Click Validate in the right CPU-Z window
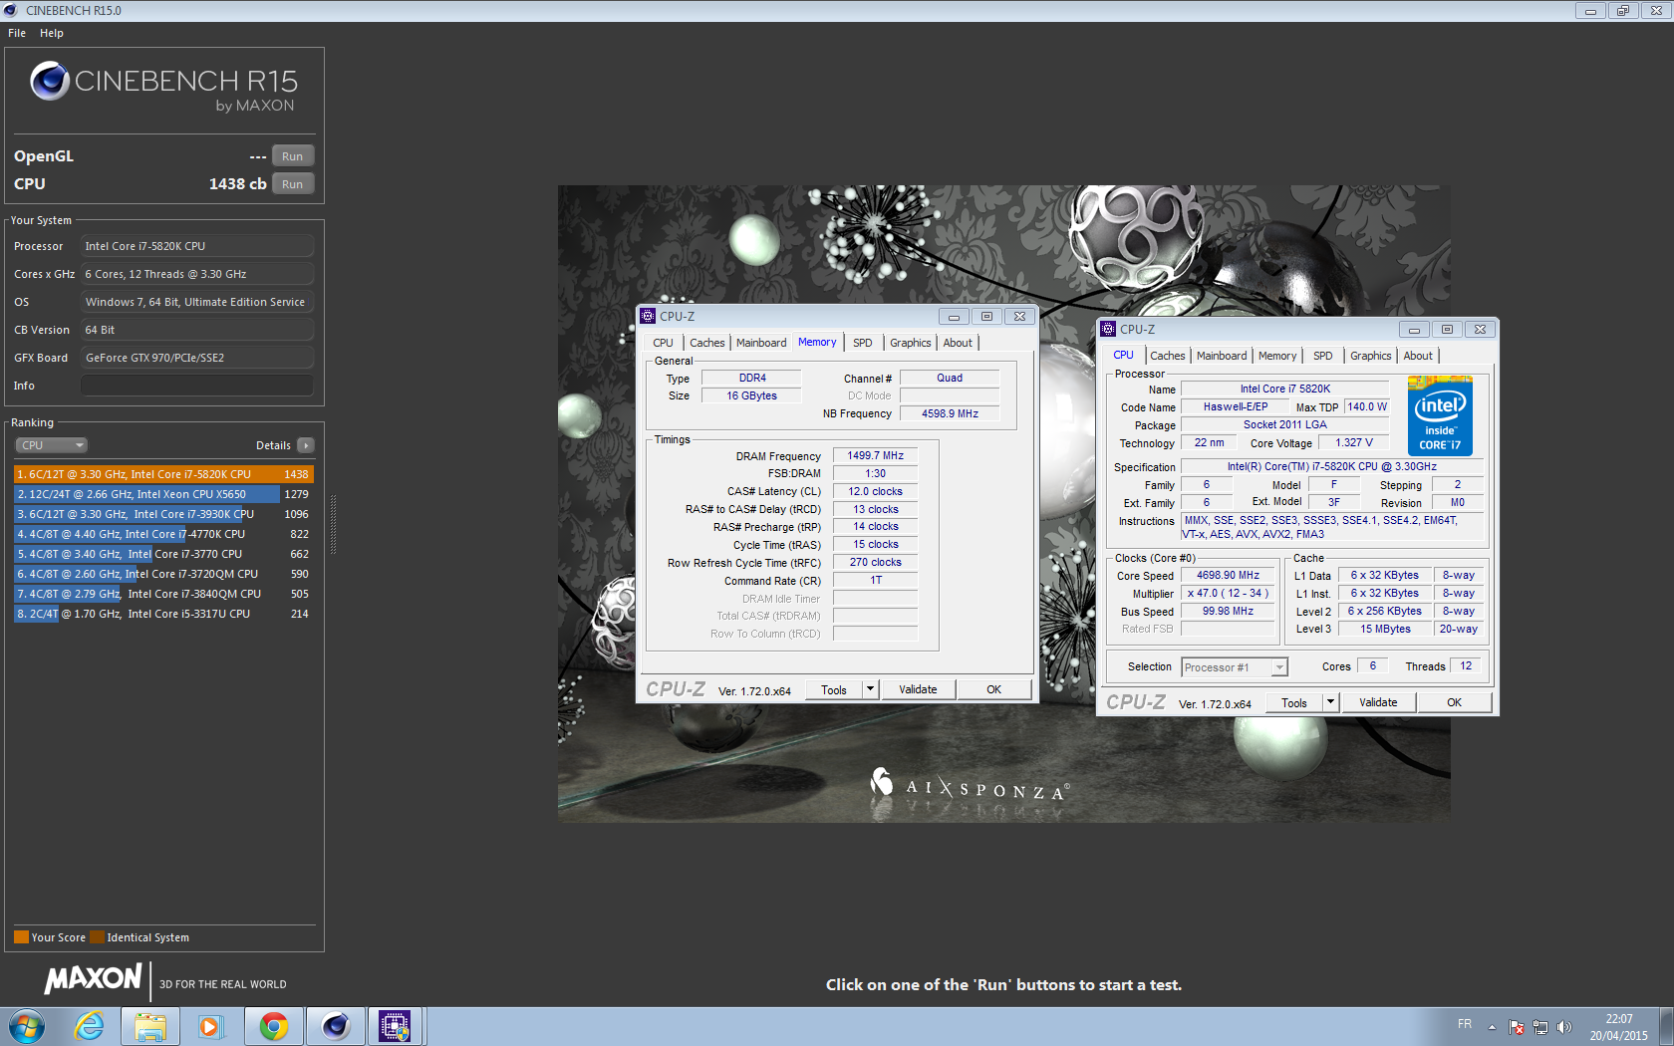This screenshot has height=1046, width=1674. [x=1378, y=702]
